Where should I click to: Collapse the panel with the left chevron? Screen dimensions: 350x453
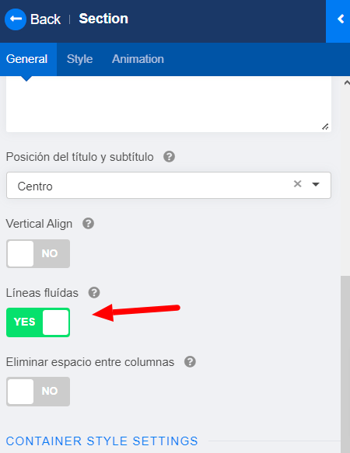point(341,19)
